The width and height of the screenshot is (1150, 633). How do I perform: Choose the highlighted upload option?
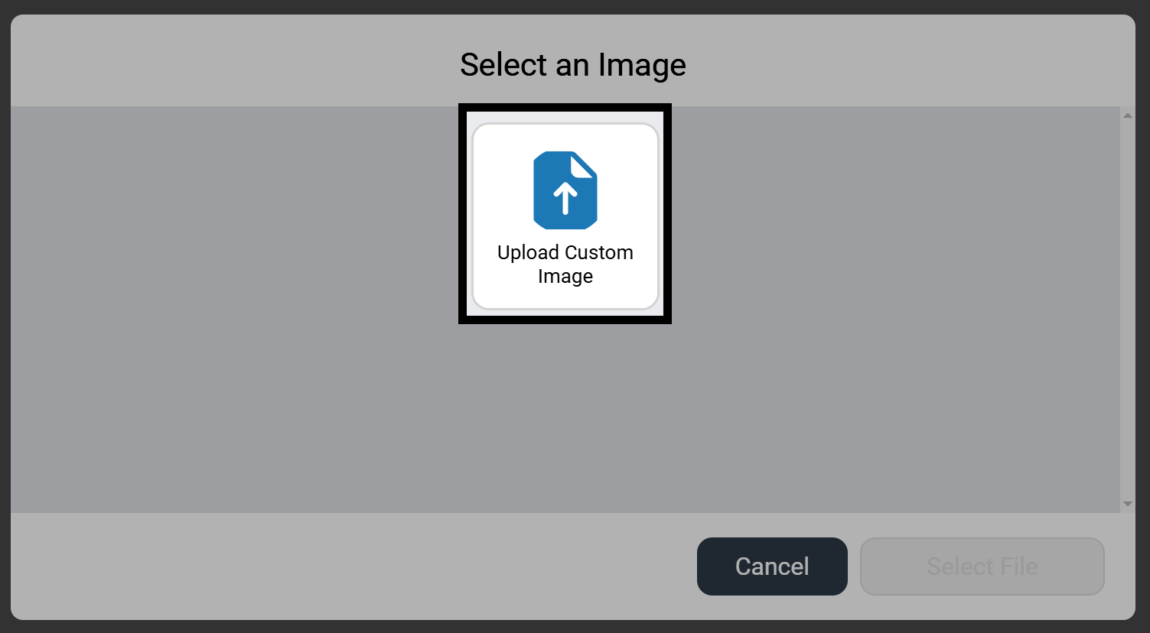[x=565, y=214]
